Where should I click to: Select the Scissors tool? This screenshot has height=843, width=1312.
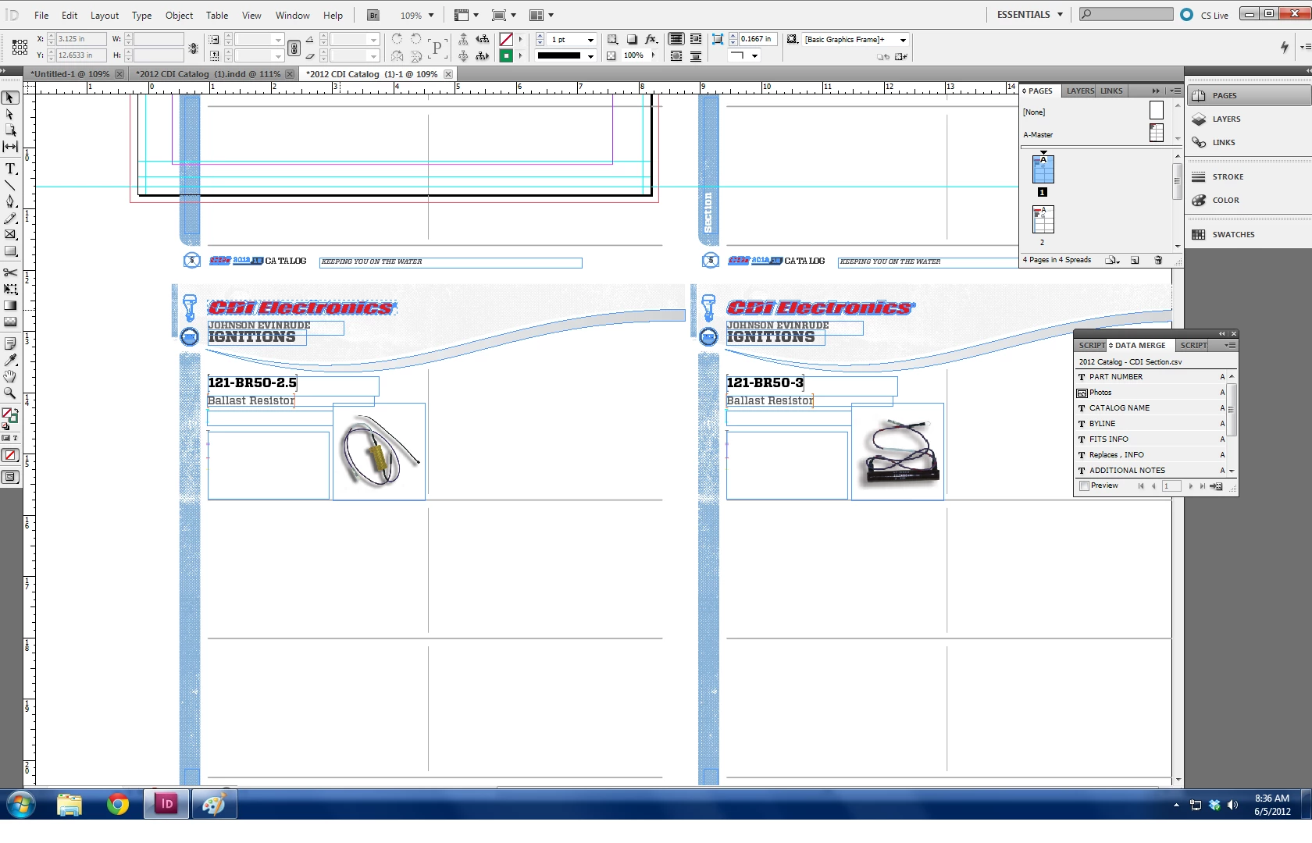coord(10,272)
